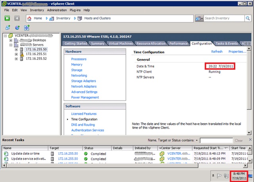Image resolution: width=254 pixels, height=182 pixels.
Task: Click the Inventory icon in breadcrumb
Action: point(52,19)
